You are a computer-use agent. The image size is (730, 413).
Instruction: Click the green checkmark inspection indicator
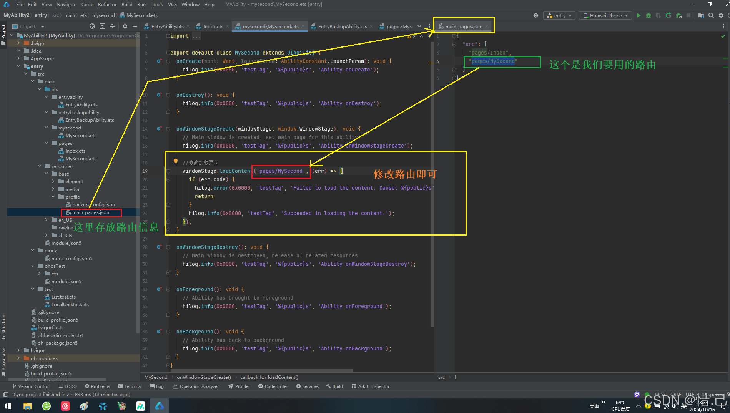point(723,36)
